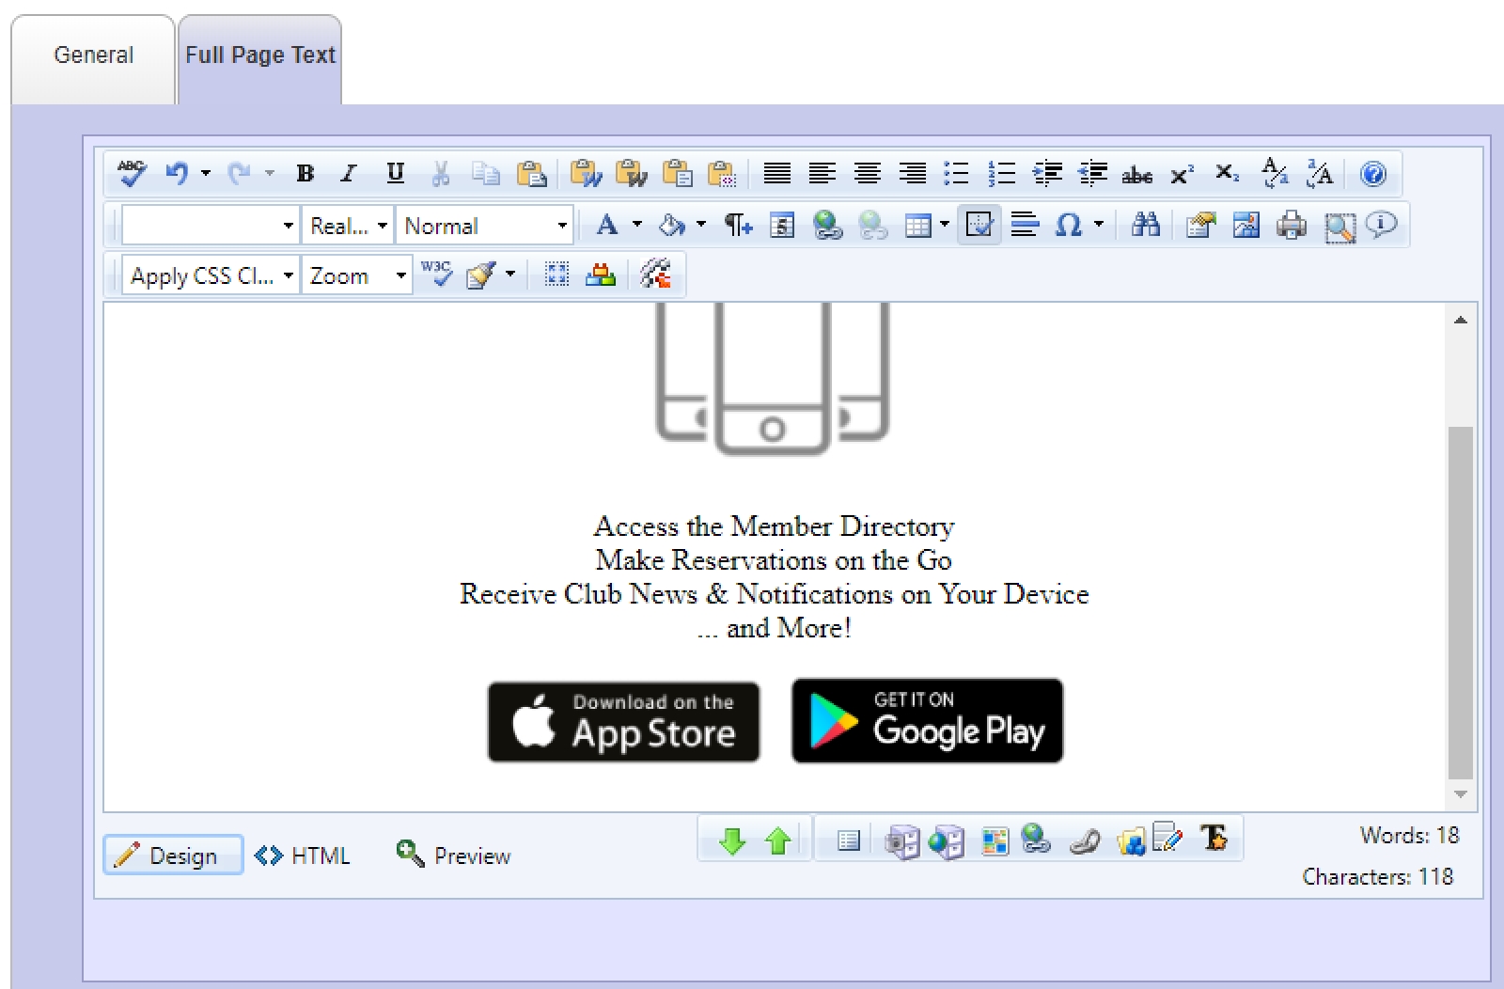The height and width of the screenshot is (989, 1504).
Task: Click the Insert Table grid icon
Action: pyautogui.click(x=917, y=226)
